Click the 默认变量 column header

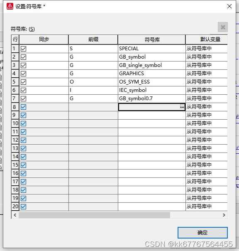click(x=207, y=39)
